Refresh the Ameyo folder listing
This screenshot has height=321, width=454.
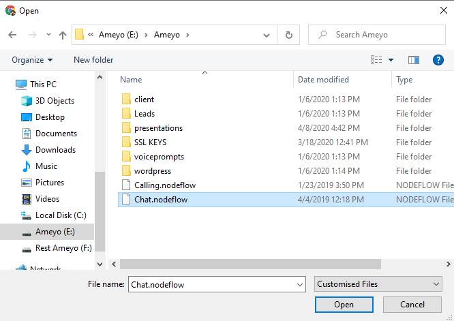(x=288, y=35)
